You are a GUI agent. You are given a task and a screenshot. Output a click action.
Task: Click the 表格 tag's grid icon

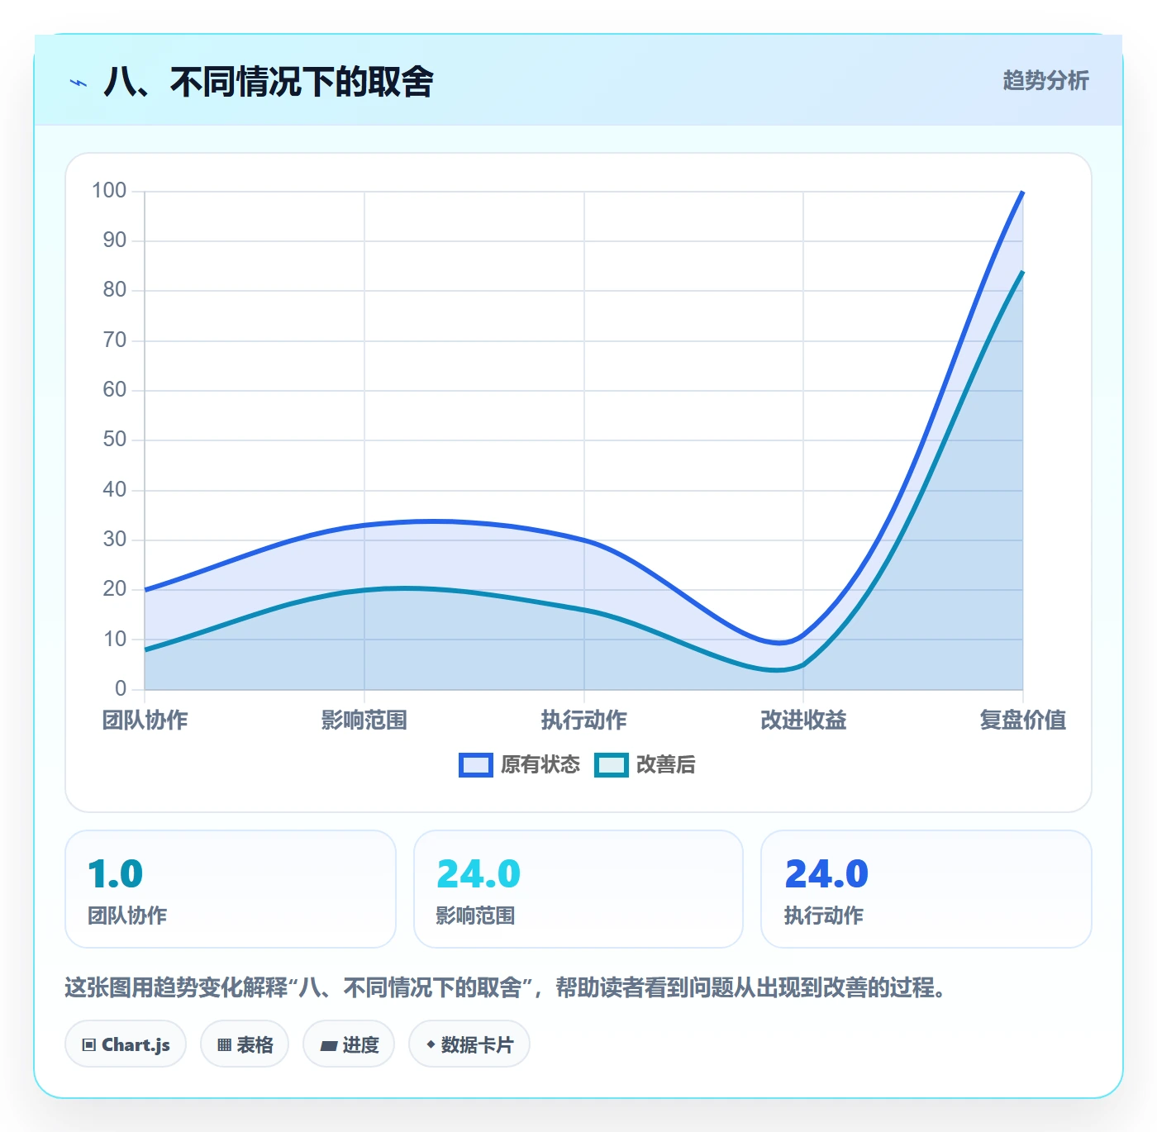[224, 1045]
